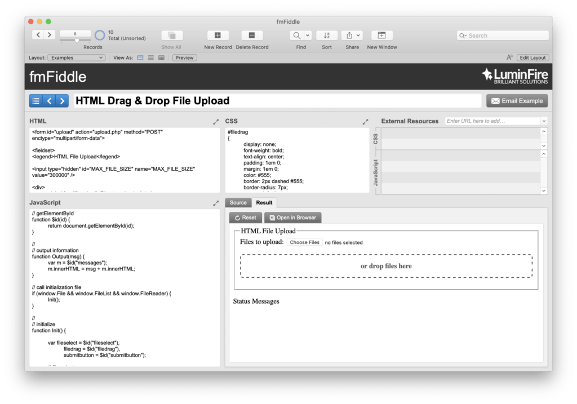Open the Share menu dropdown arrow
Image resolution: width=577 pixels, height=404 pixels.
pyautogui.click(x=357, y=35)
